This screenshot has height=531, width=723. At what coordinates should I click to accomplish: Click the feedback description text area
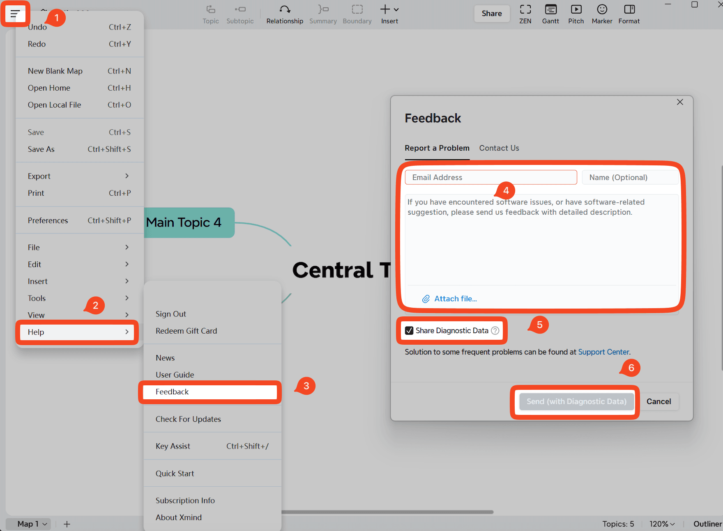pyautogui.click(x=541, y=240)
